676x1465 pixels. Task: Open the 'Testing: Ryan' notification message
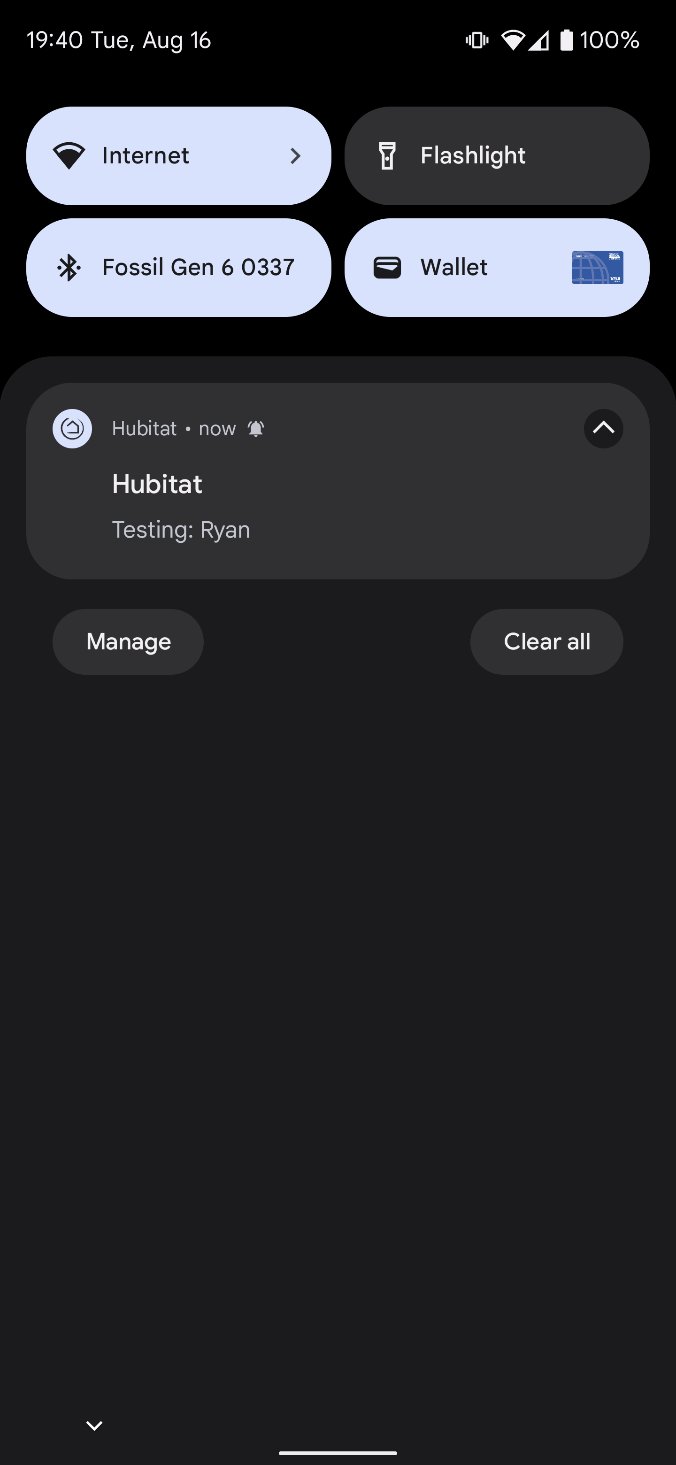181,530
